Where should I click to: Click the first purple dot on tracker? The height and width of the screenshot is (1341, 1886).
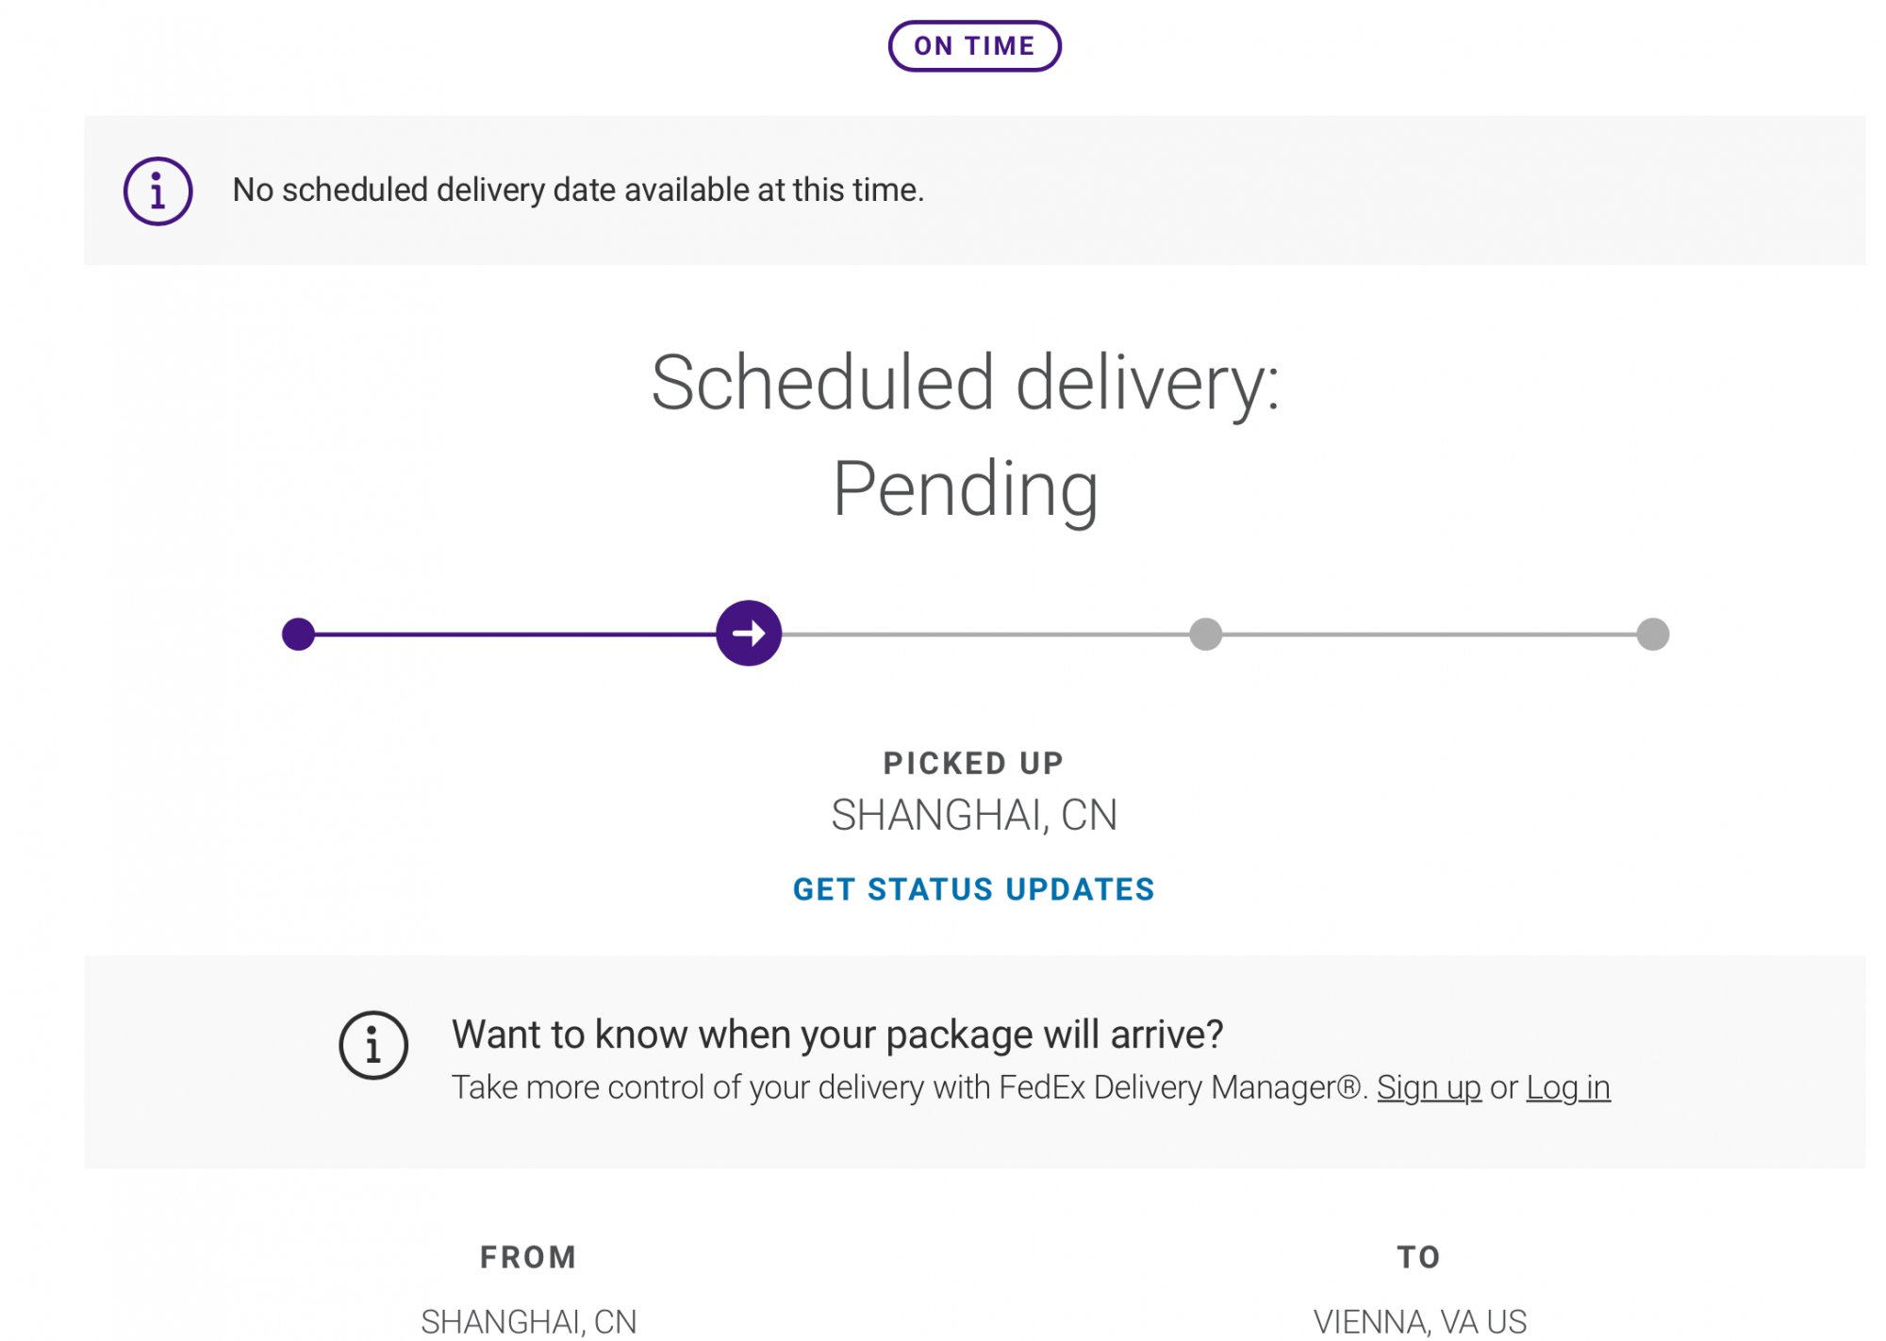298,634
